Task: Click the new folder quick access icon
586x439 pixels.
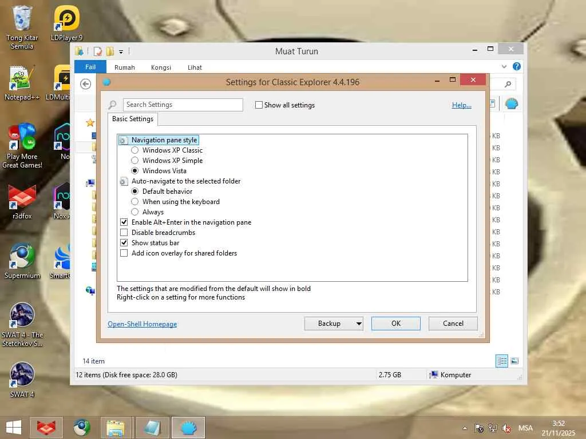Action: click(110, 51)
